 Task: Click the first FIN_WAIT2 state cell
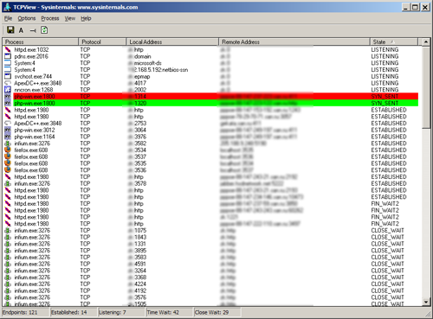click(385, 204)
